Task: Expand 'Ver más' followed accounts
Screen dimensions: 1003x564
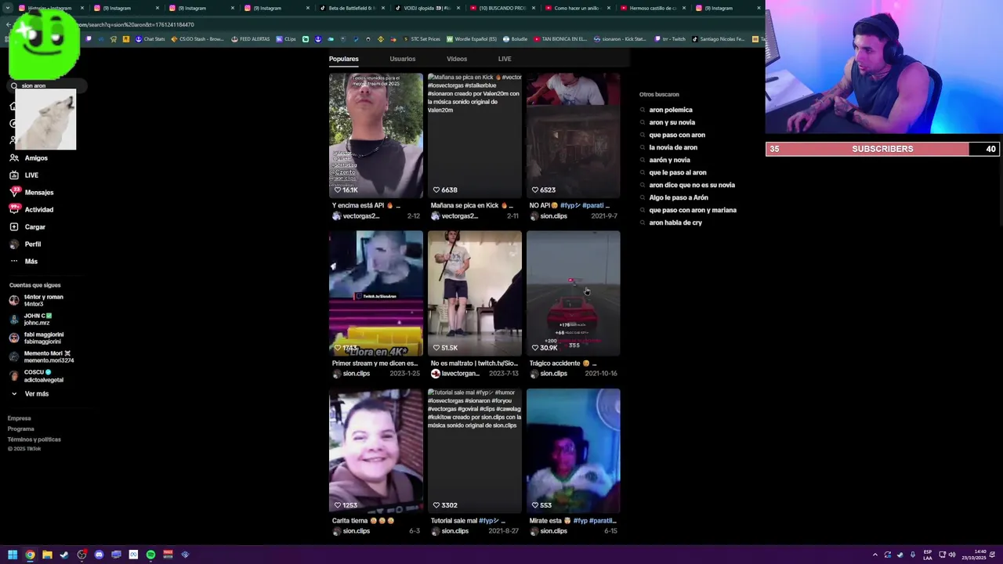Action: pos(36,394)
